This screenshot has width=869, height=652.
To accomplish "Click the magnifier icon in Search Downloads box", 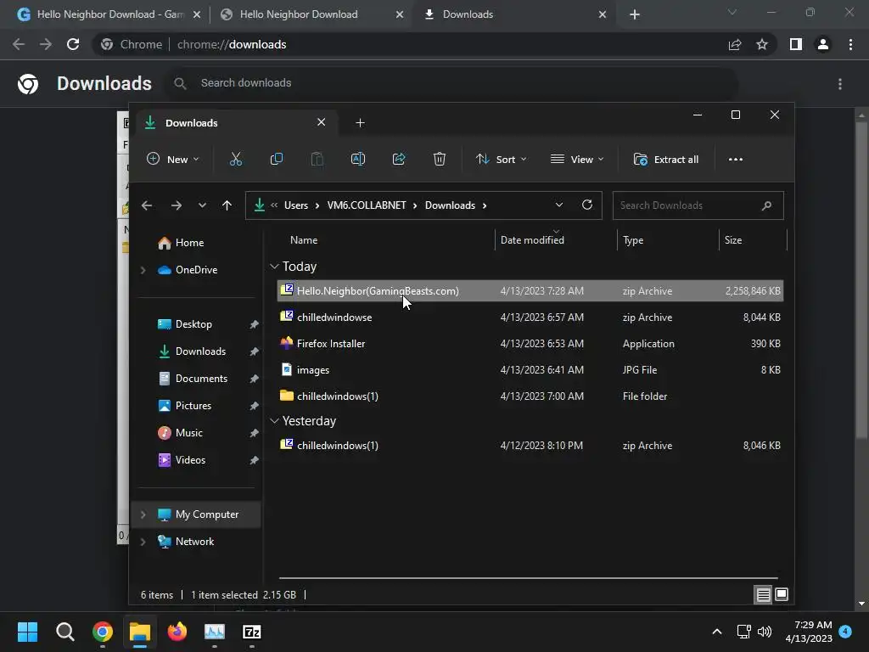I will pyautogui.click(x=766, y=205).
